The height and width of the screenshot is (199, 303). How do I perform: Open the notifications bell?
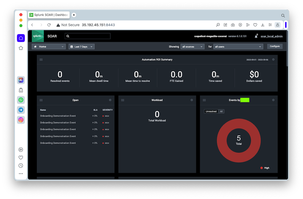pyautogui.click(x=256, y=36)
